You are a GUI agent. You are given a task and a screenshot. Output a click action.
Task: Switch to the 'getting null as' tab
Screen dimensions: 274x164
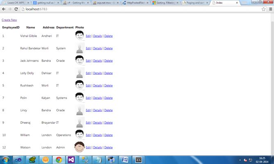46,3
